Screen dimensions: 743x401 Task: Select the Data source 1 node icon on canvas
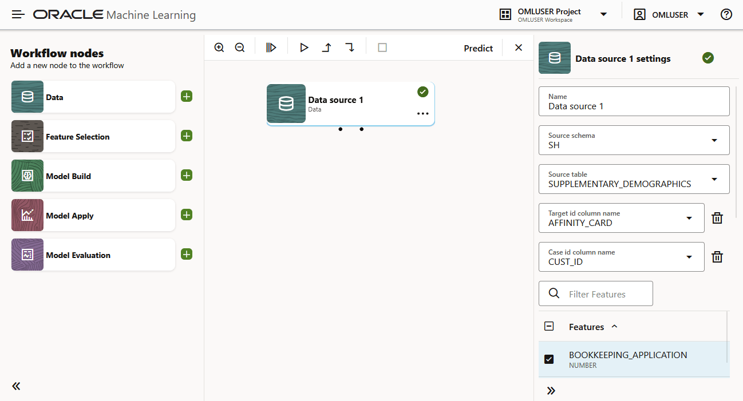coord(286,104)
